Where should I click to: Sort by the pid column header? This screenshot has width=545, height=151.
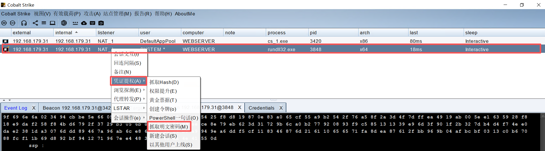tap(333, 33)
